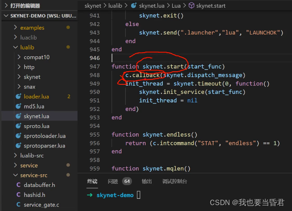Click the databuffer.h C file icon
This screenshot has height=211, width=292.
tap(19, 185)
